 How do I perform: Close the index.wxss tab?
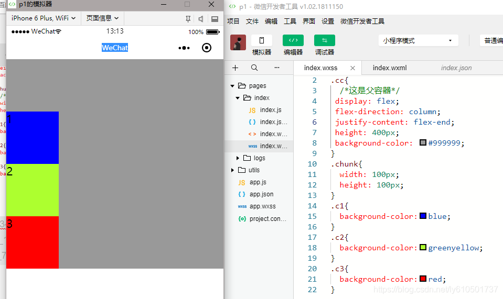pyautogui.click(x=352, y=68)
